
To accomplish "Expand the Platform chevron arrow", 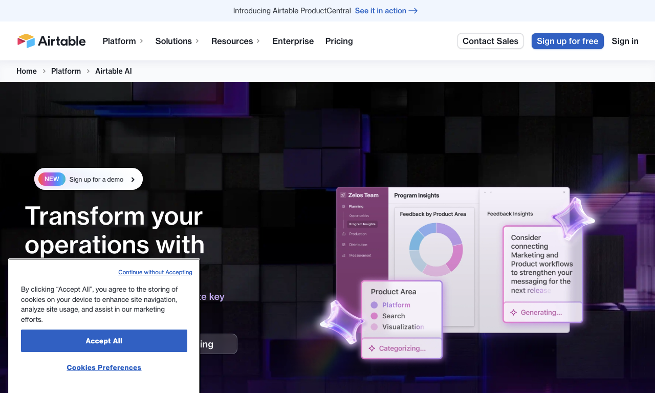I will click(141, 41).
